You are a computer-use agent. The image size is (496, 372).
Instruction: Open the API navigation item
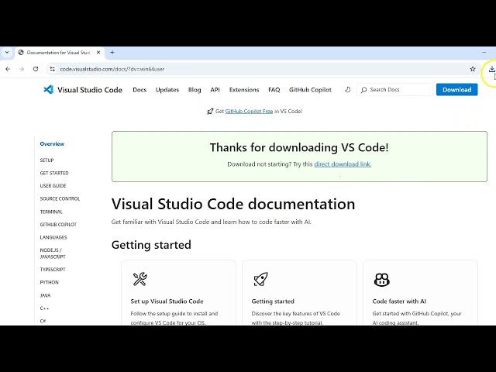point(215,90)
